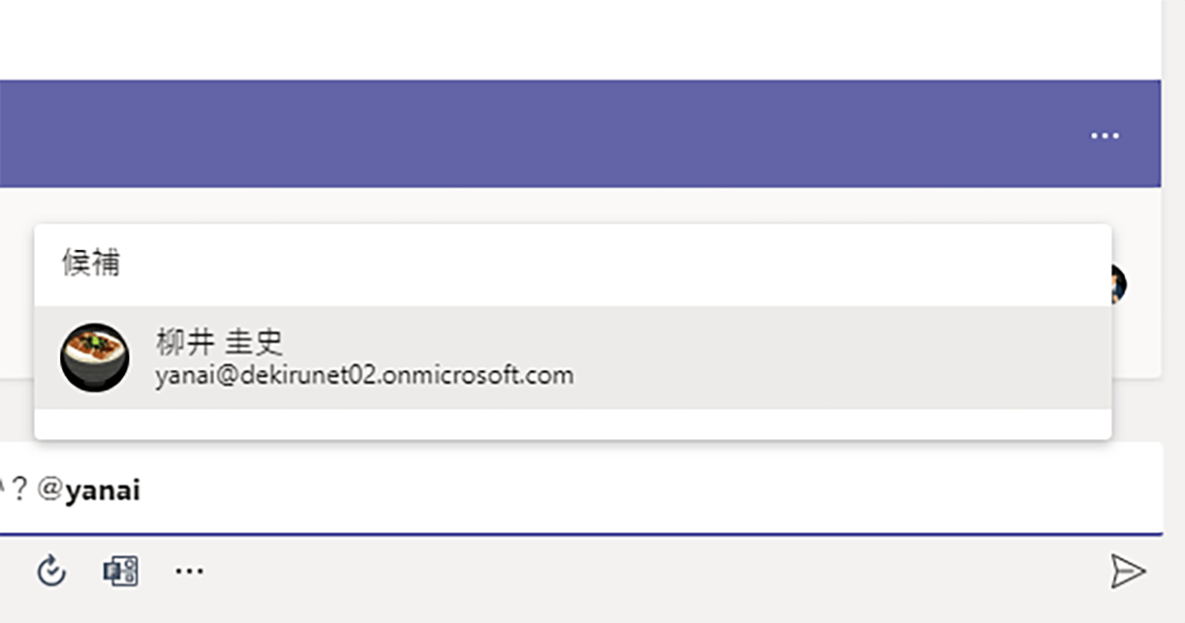1185x623 pixels.
Task: Click empty space right of the suggestion row
Action: coord(839,357)
